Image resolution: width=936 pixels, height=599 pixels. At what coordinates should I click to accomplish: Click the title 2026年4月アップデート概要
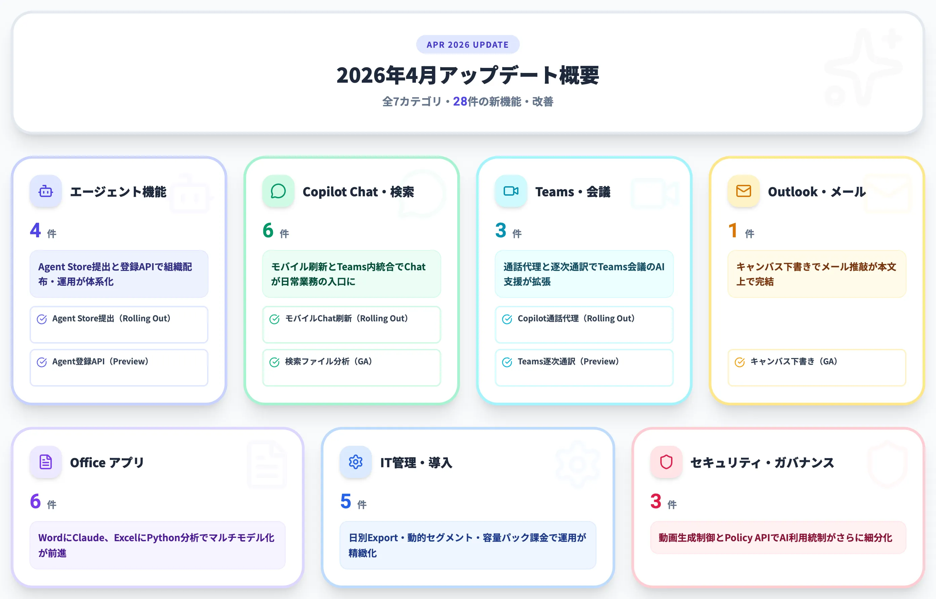coord(468,75)
